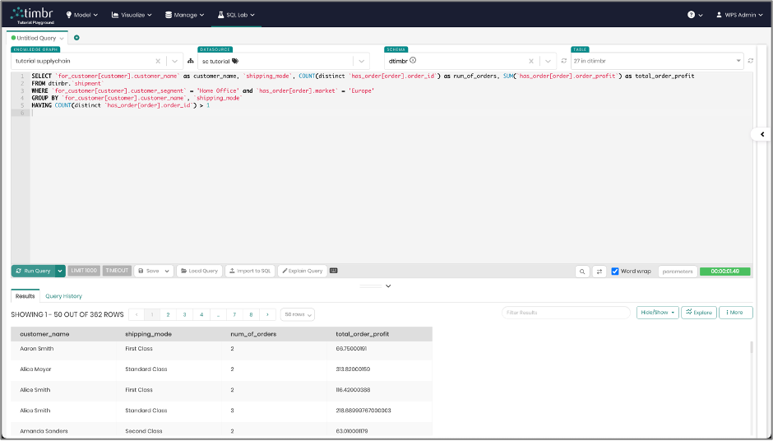Click the results table vertical scrollbar
Viewport: 773px width, 441px height.
(x=752, y=346)
